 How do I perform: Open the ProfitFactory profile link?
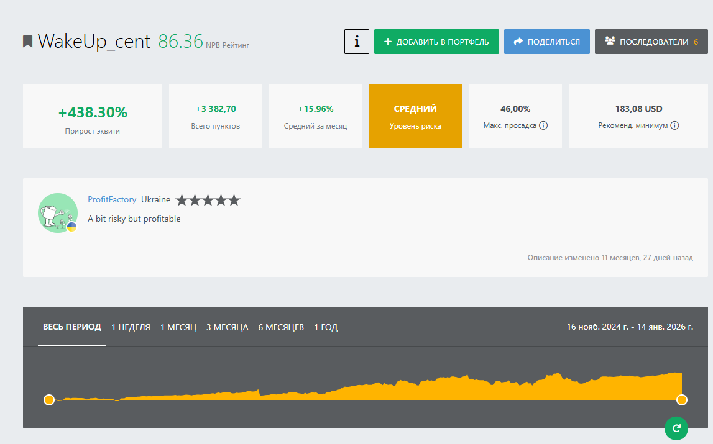112,200
